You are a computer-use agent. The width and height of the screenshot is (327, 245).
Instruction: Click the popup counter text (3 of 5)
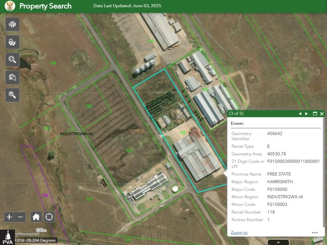pyautogui.click(x=236, y=113)
